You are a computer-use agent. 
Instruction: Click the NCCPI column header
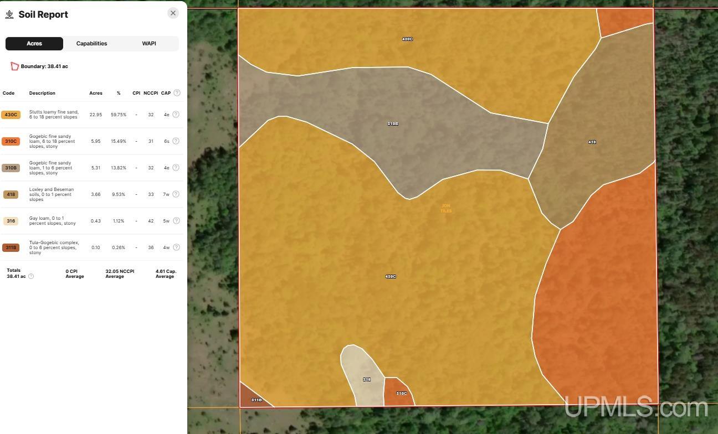(151, 93)
